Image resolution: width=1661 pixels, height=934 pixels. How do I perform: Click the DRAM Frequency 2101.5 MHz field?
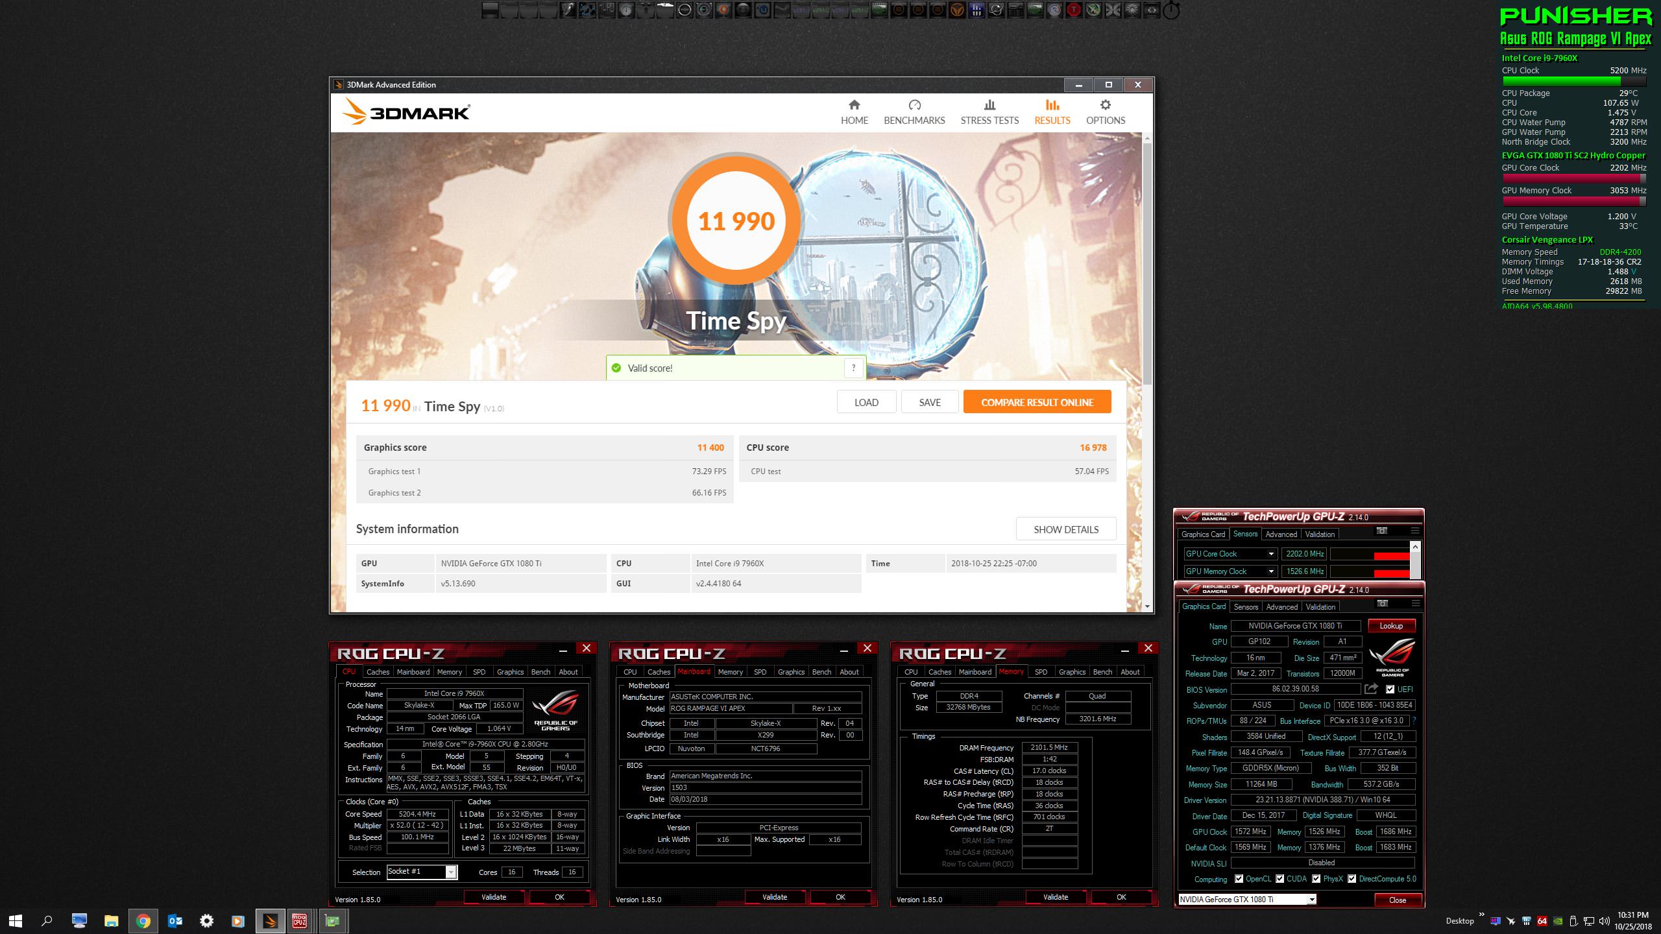[x=1049, y=748]
